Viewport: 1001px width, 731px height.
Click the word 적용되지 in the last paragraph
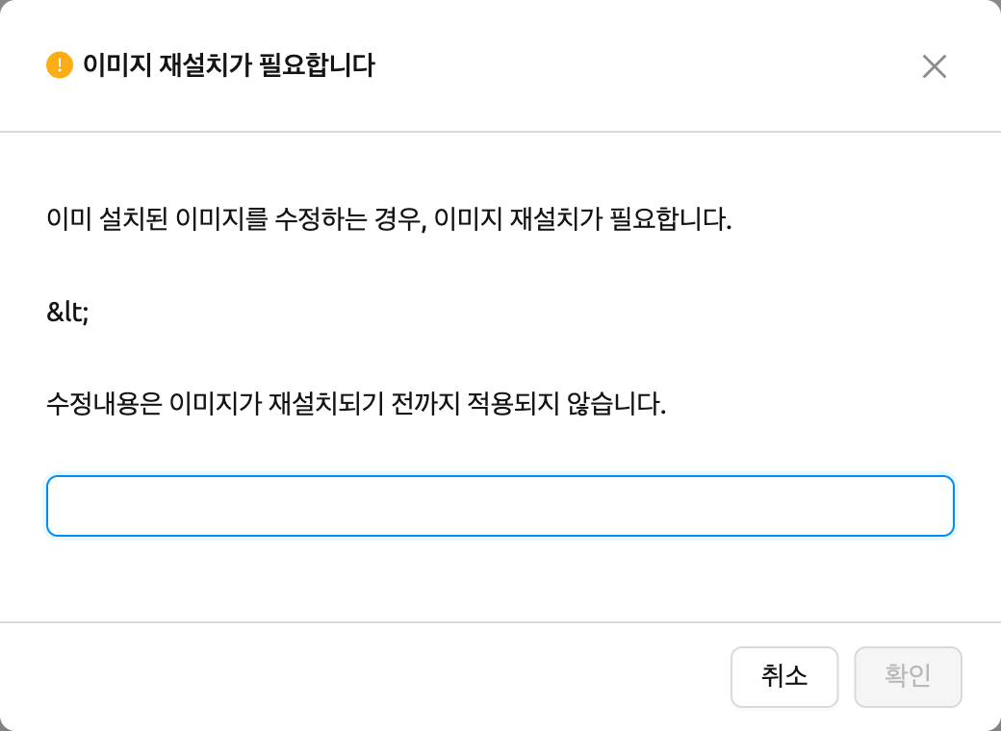(x=513, y=404)
